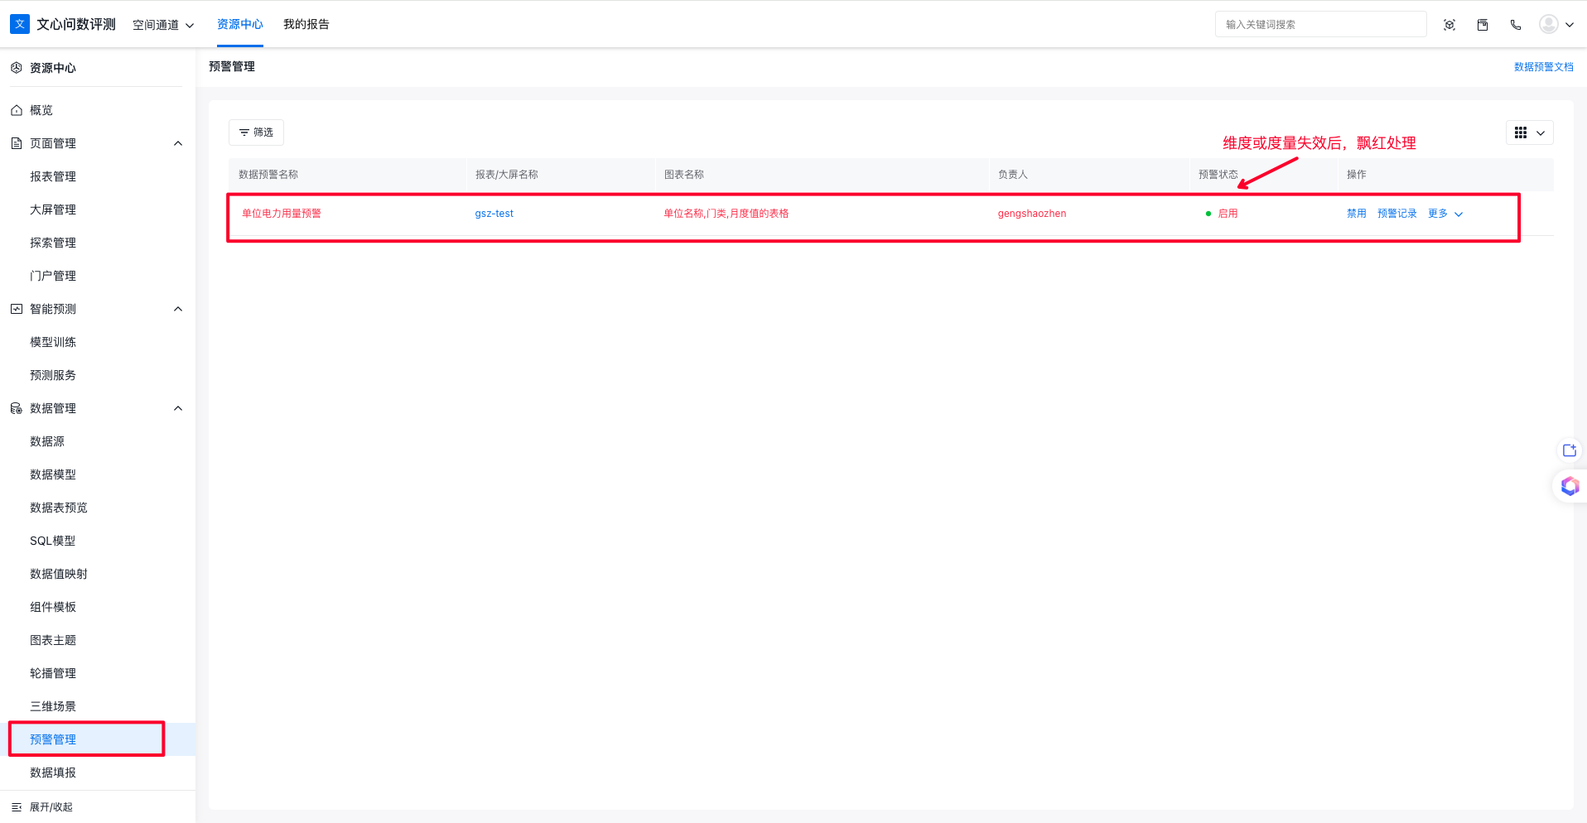Collapse the 页面管理 section chevron

point(177,143)
